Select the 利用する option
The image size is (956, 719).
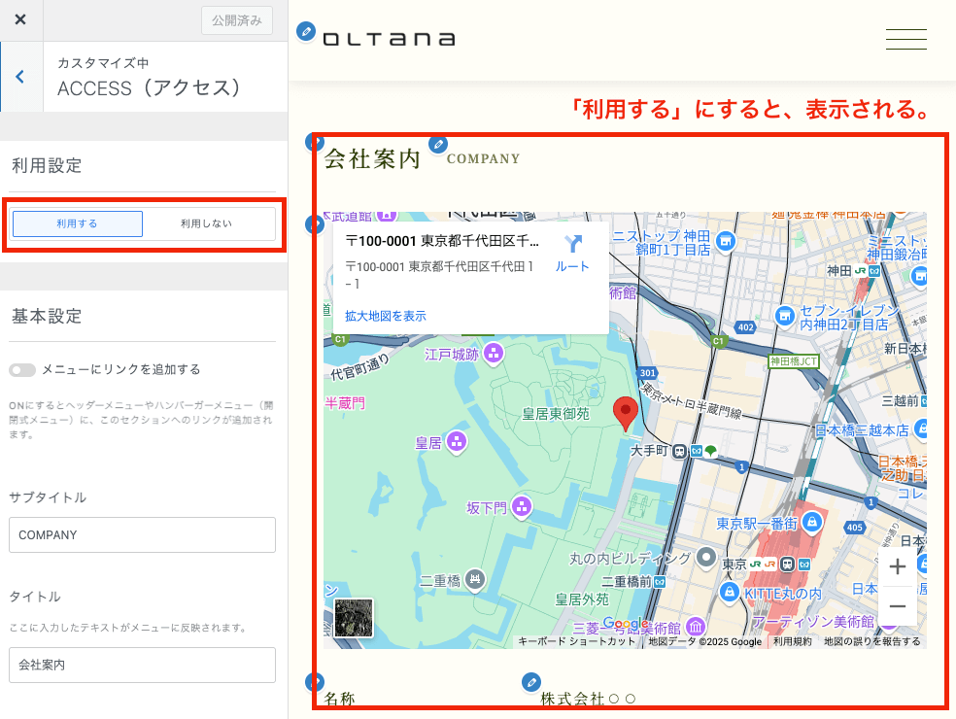coord(78,223)
